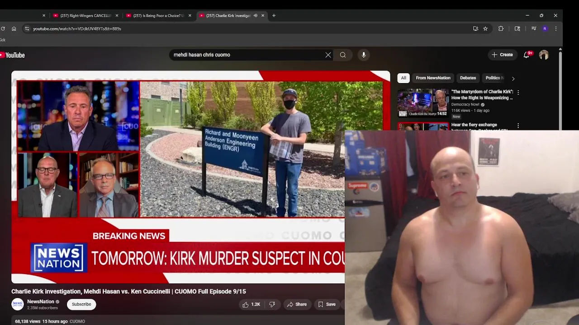Click the CUOMO hashtag in description

point(77,321)
